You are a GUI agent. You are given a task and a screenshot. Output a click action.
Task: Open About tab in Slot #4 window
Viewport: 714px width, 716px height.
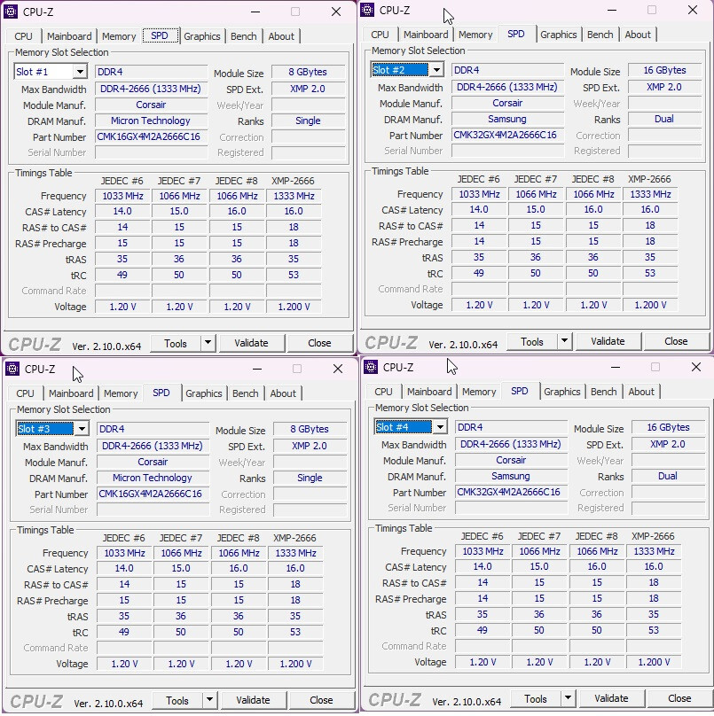coord(641,392)
